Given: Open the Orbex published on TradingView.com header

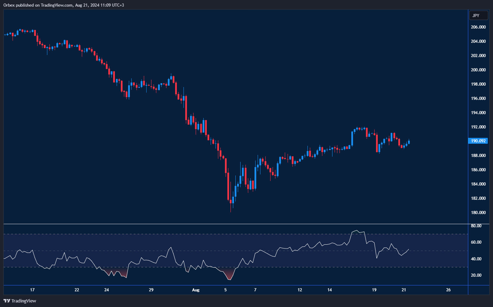Looking at the screenshot, I should 64,5.
